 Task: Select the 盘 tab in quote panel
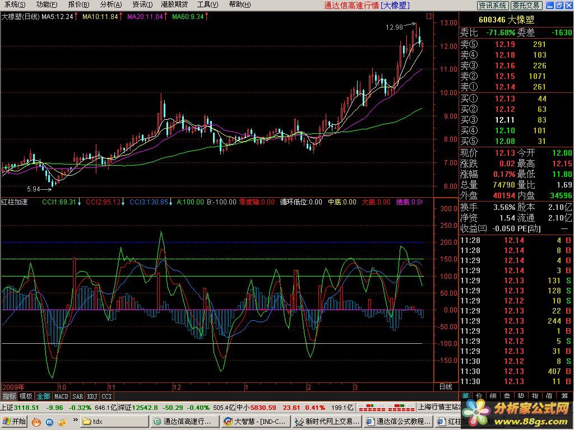[507, 396]
